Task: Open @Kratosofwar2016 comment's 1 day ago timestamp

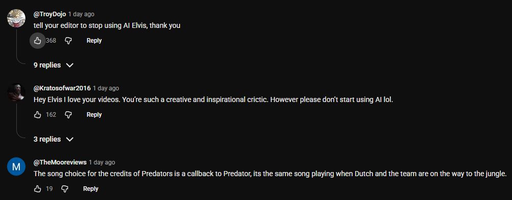Action: (106, 88)
